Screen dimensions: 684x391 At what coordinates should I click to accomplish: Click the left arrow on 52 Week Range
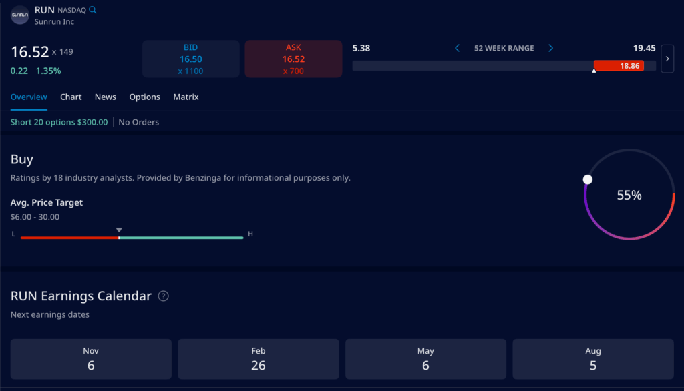(457, 48)
